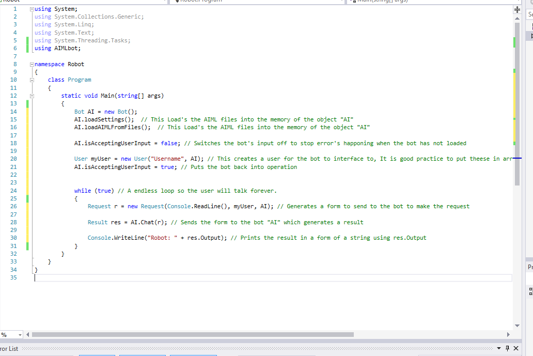The height and width of the screenshot is (356, 533).
Task: Close the Error List panel
Action: click(515, 348)
